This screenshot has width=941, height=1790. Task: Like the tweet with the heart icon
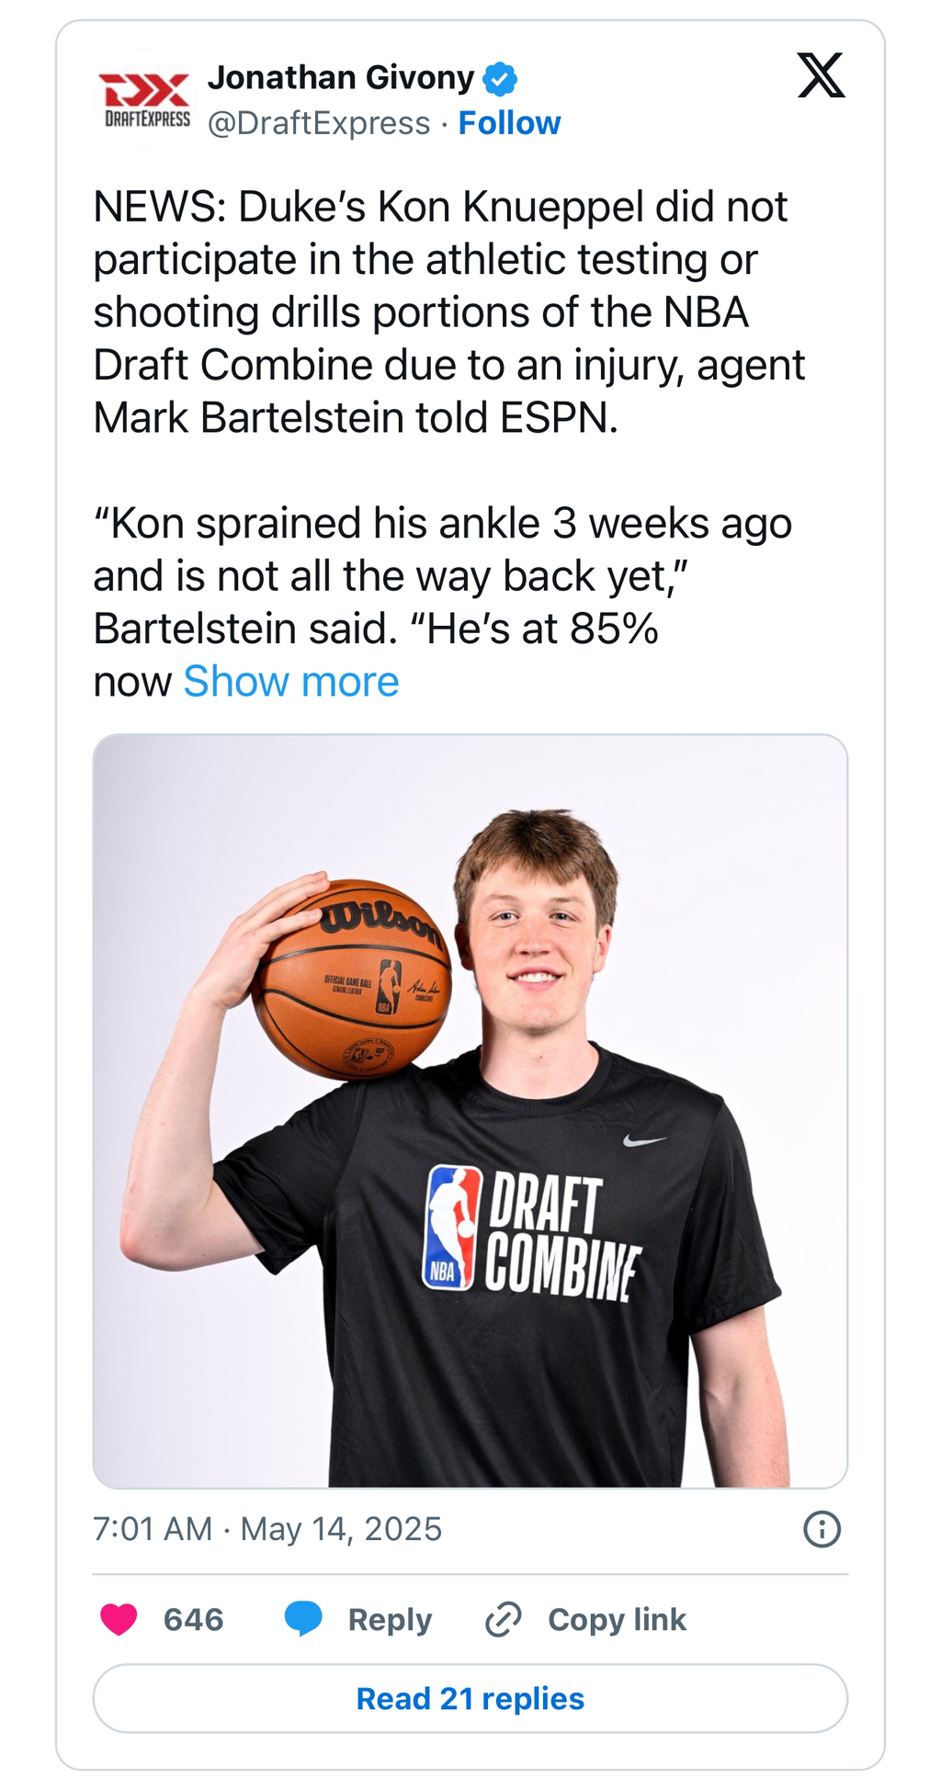119,1619
